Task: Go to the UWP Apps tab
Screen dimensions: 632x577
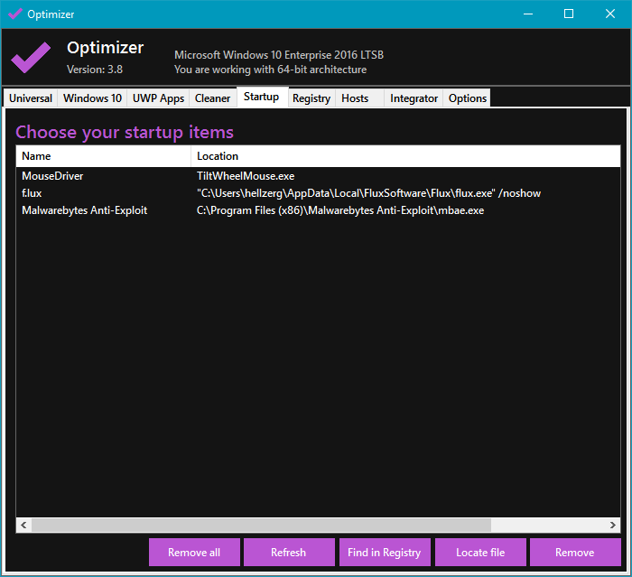Action: point(158,98)
